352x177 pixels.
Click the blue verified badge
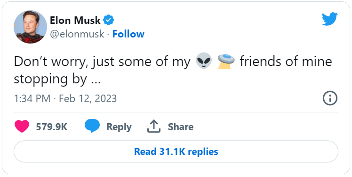point(108,20)
